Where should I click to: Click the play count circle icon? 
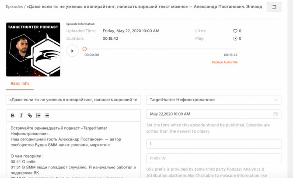pyautogui.click(x=235, y=38)
